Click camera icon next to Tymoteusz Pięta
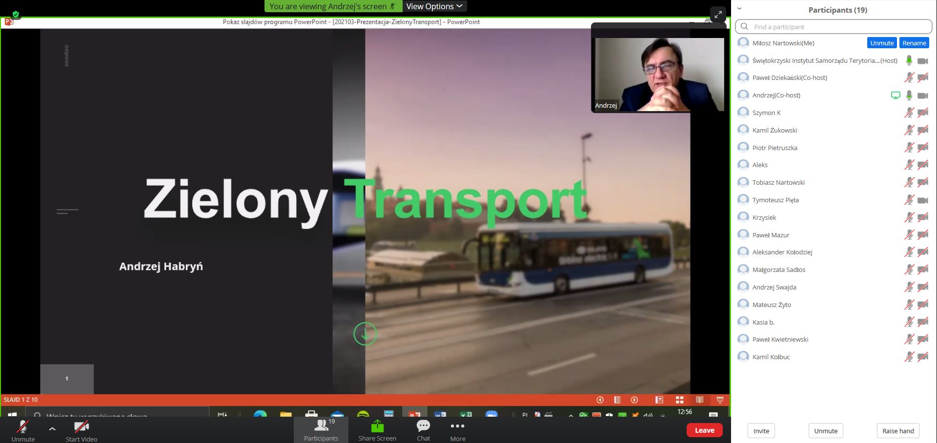 tap(922, 200)
